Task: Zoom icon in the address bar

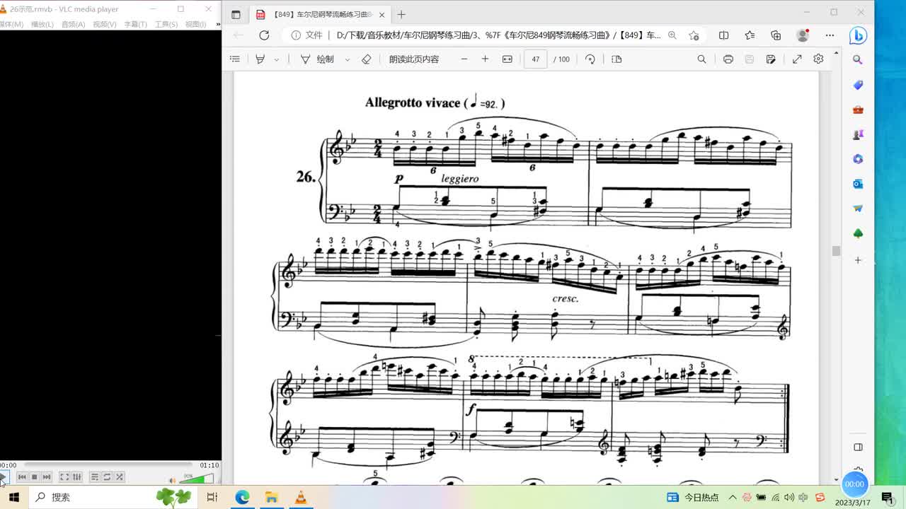Action: coord(672,35)
